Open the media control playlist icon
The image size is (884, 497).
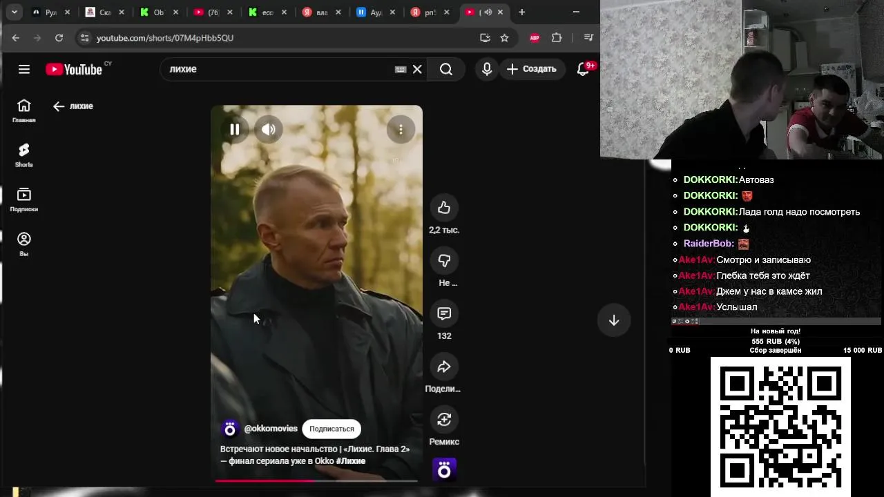pyautogui.click(x=588, y=38)
